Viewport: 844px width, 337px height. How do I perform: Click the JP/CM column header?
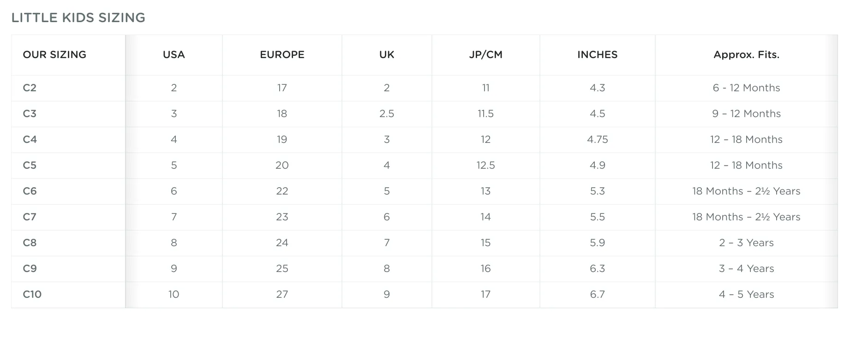(x=485, y=54)
